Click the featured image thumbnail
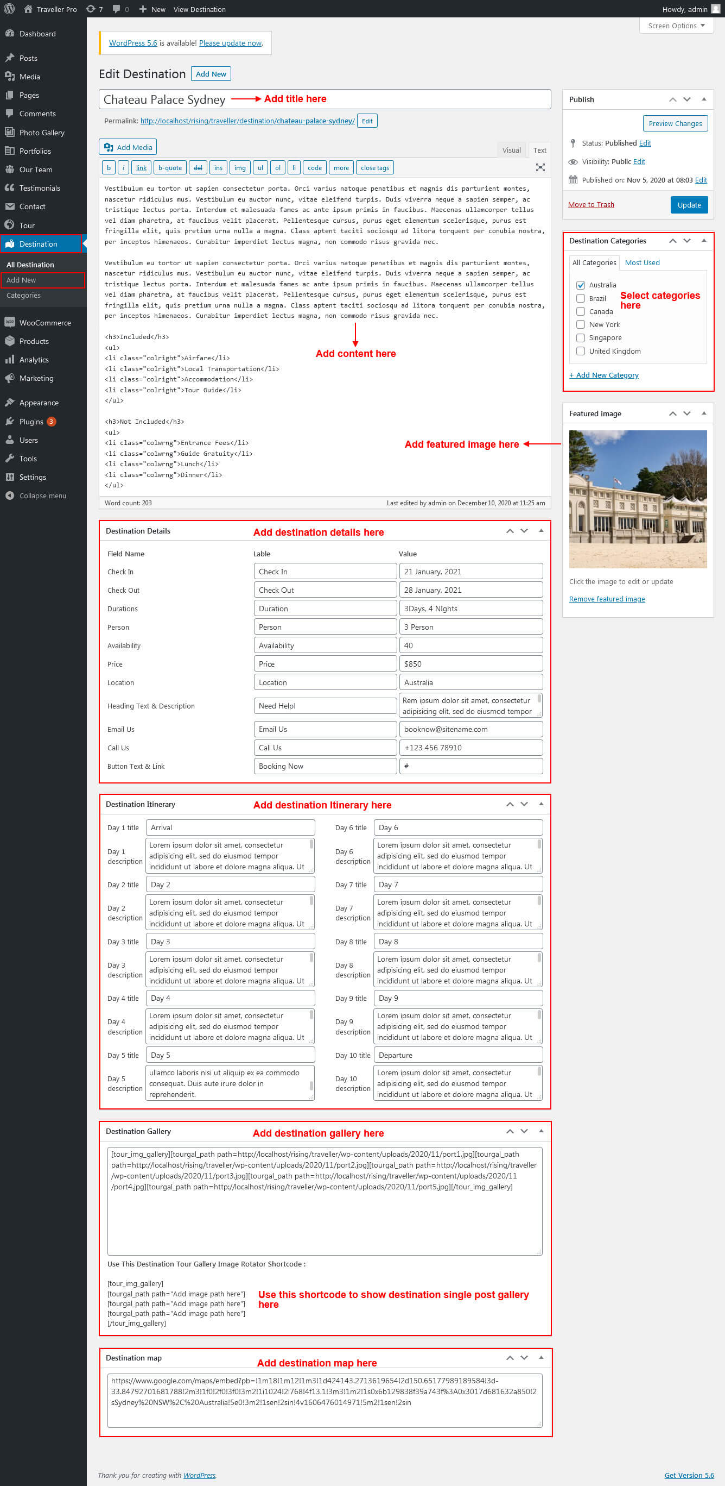Viewport: 725px width, 1486px height. pos(638,499)
